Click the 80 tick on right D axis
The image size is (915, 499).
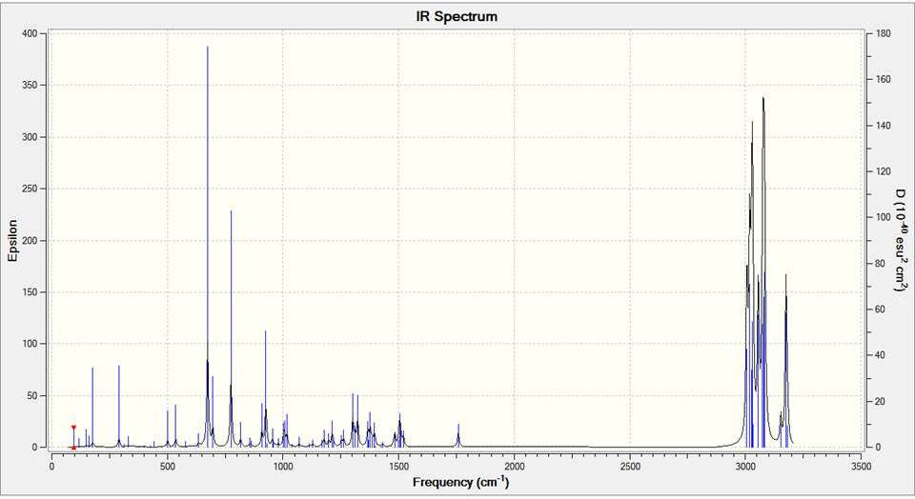(881, 264)
